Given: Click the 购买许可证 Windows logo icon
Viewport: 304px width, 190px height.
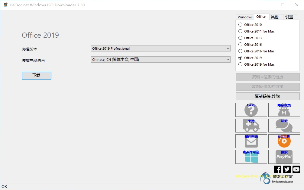Looking at the screenshot, I should (x=251, y=157).
